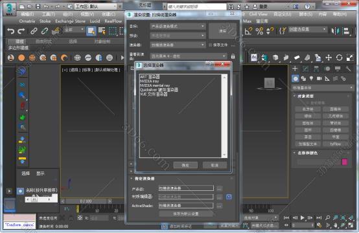Click the ActiveShade renderer browse button

(x=219, y=206)
